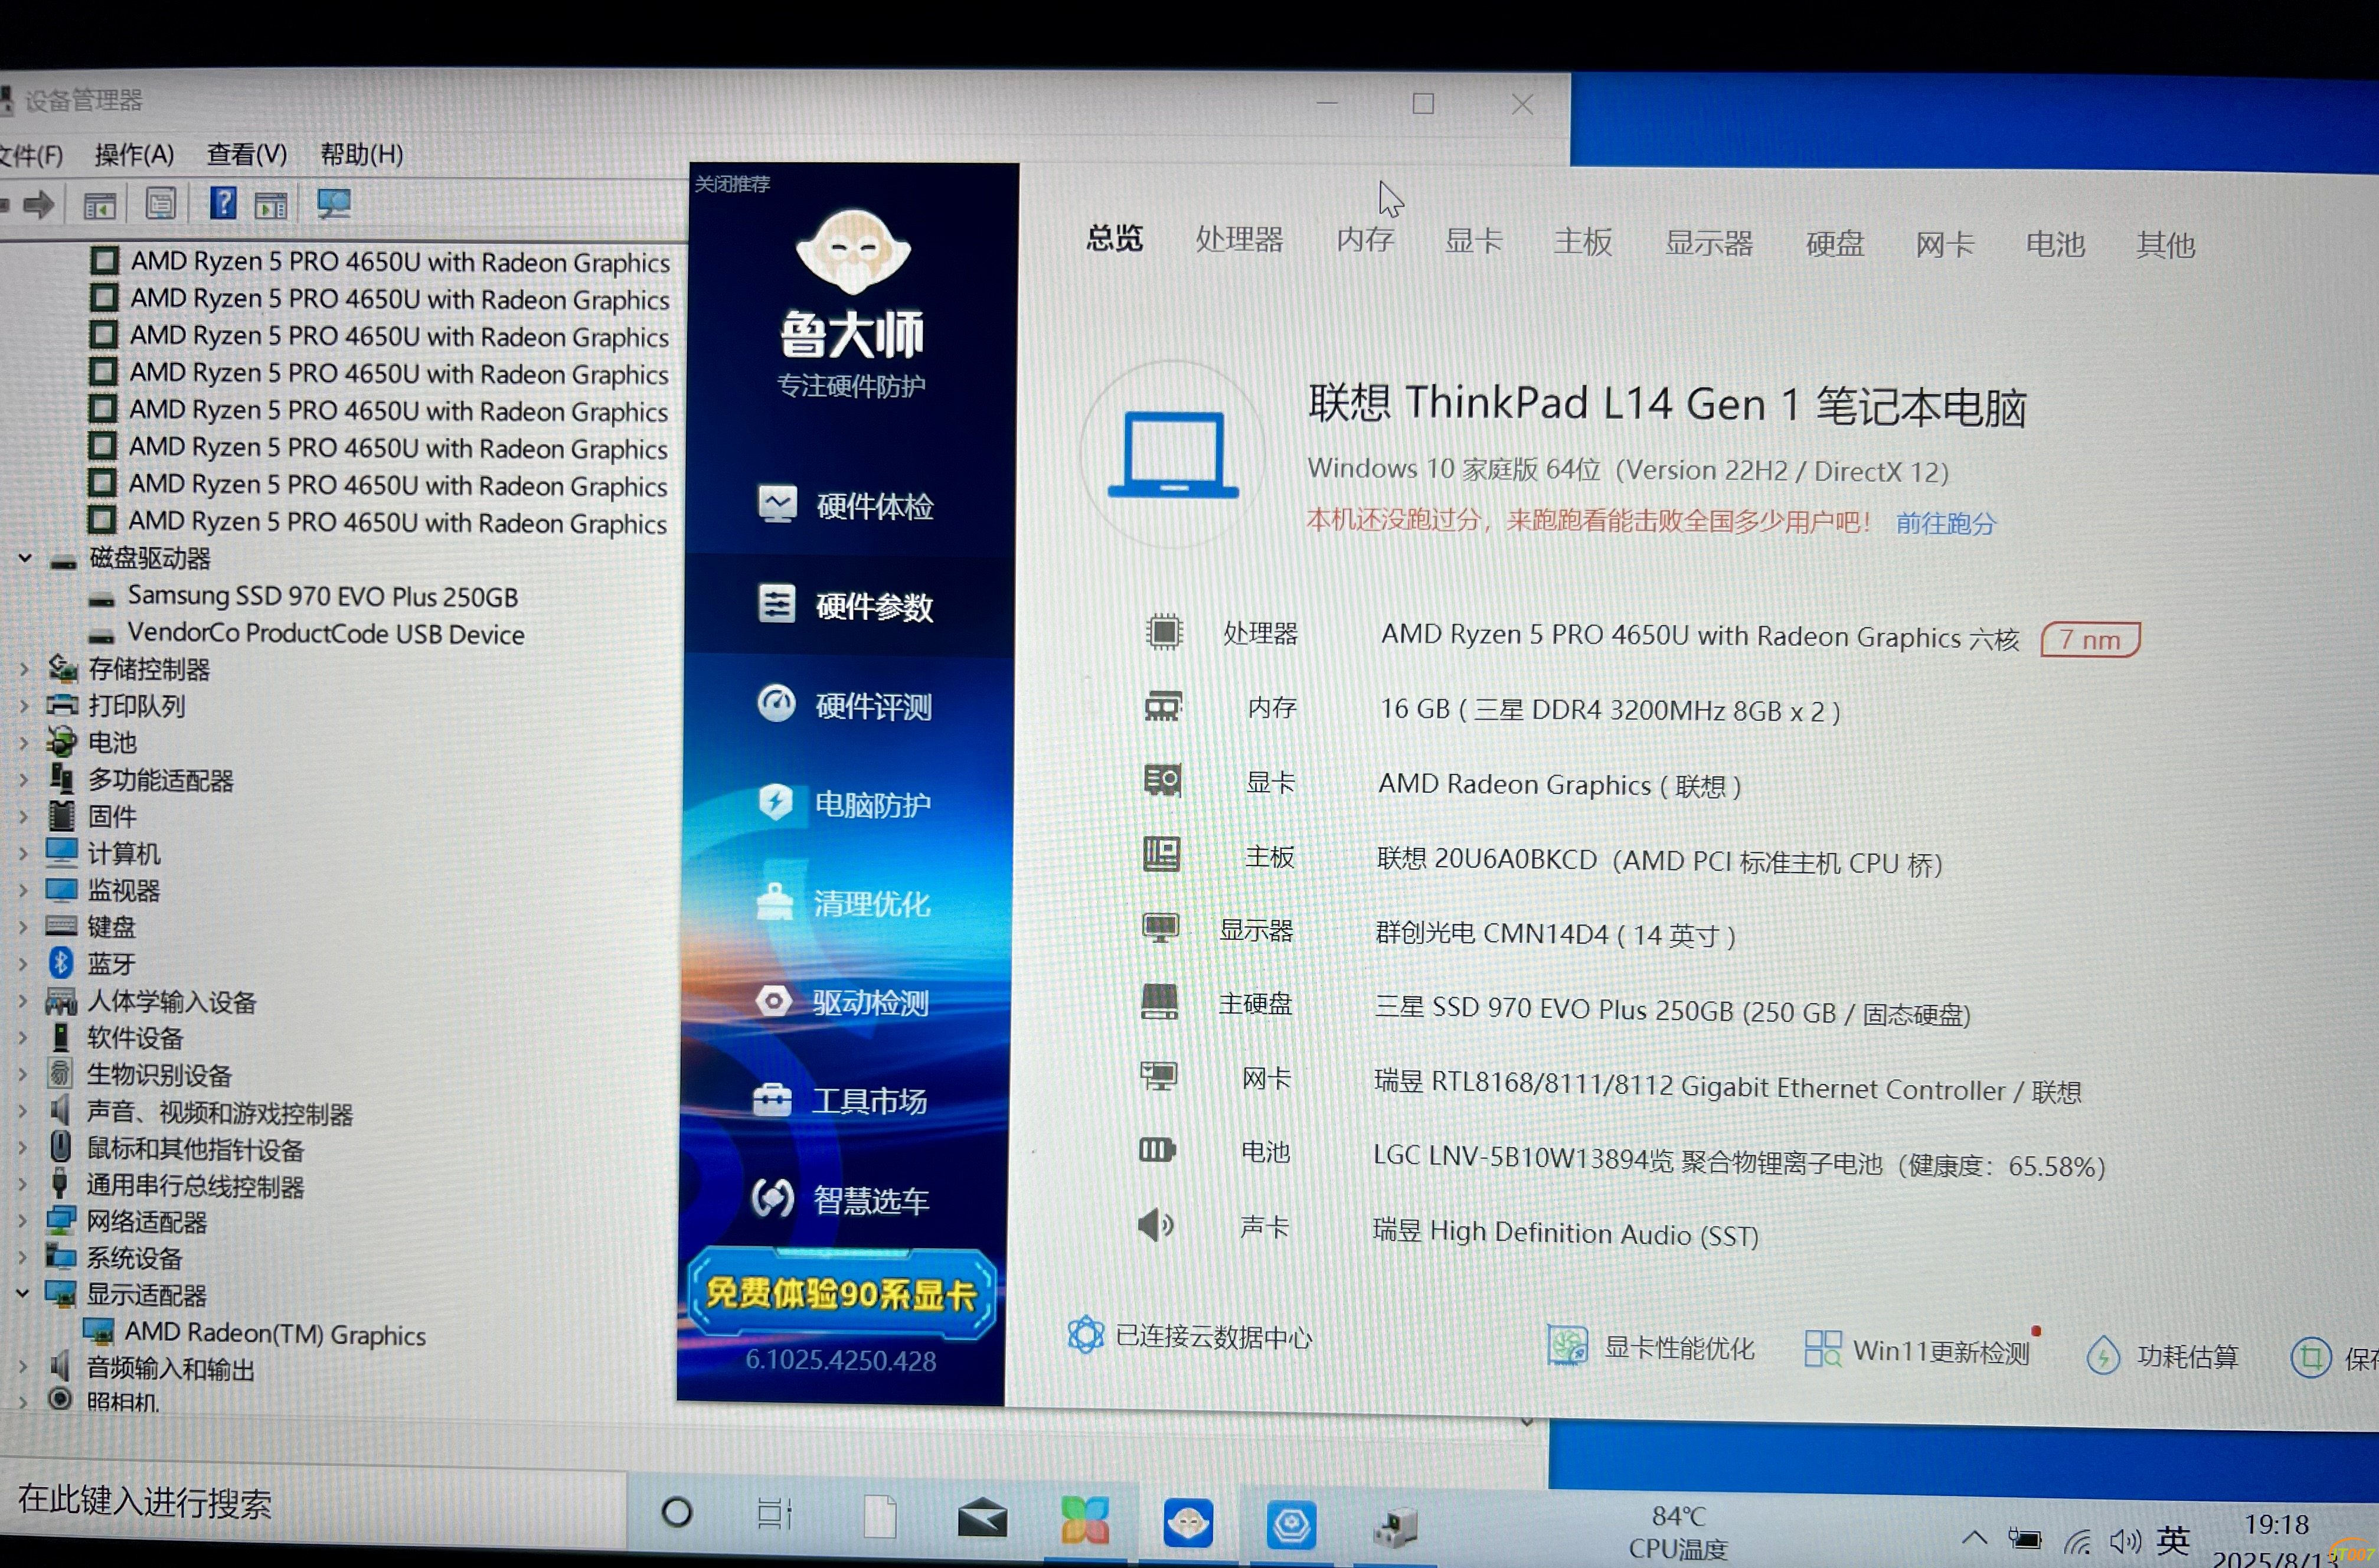Switch to 电池 tab
The height and width of the screenshot is (1568, 2379).
tap(2055, 245)
